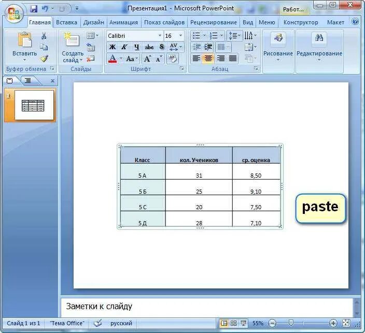Decrease font size with the smaller A

point(159,59)
